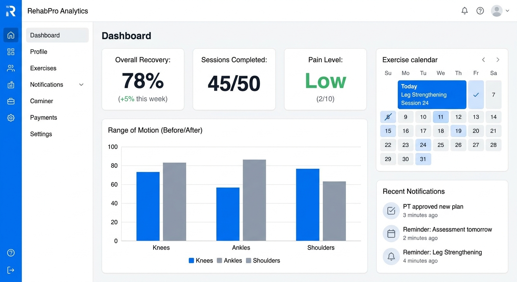Open Reminder: Assessment tomorrow notification
517x282 pixels.
[x=442, y=234]
